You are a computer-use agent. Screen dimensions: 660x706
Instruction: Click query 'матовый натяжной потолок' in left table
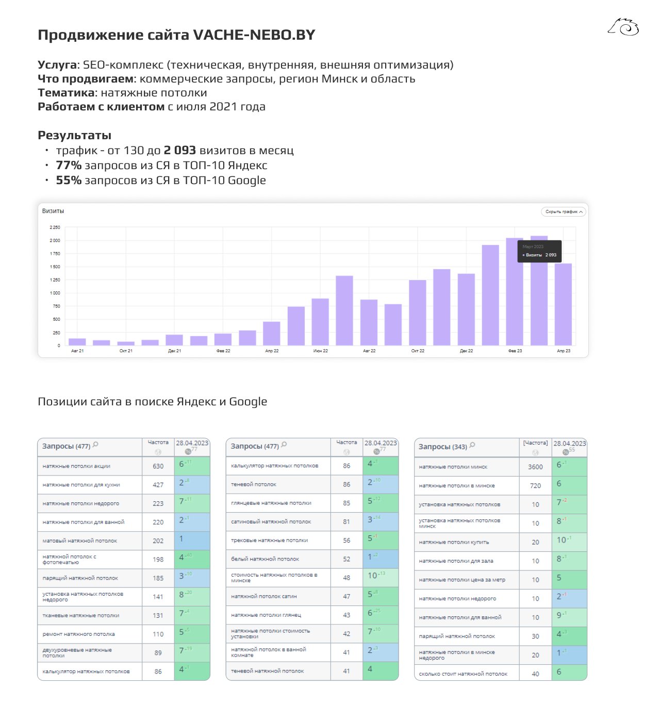coord(80,541)
